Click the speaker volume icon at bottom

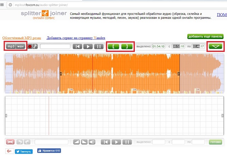92,142
